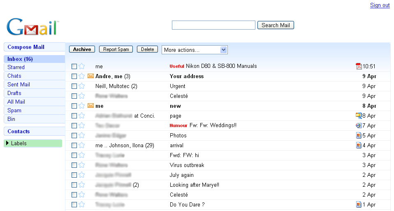Open the Chats folder
Viewport: 394px width, 211px height.
14,76
